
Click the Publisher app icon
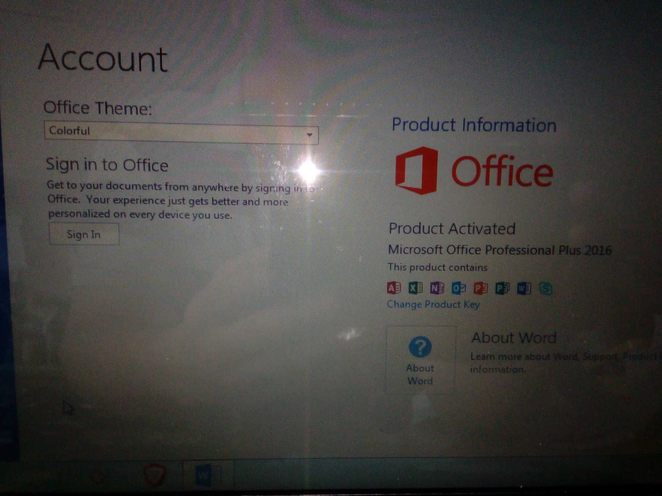(x=502, y=288)
